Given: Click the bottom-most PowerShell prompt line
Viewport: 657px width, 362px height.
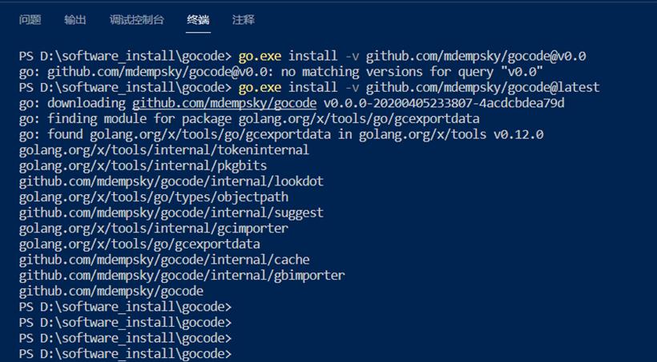Looking at the screenshot, I should pos(125,354).
